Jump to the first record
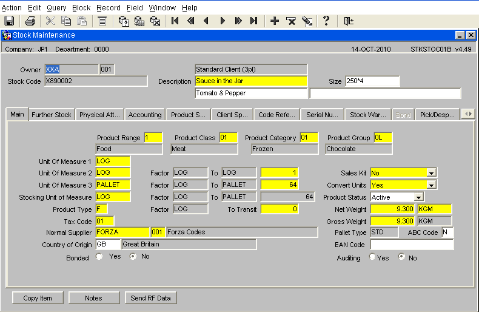 [175, 21]
